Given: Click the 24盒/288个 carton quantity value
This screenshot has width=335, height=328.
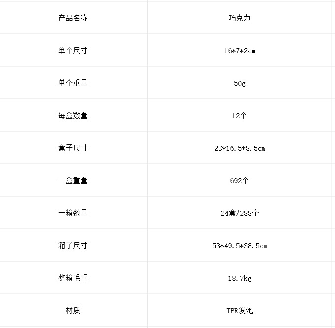Looking at the screenshot, I should (x=239, y=213).
